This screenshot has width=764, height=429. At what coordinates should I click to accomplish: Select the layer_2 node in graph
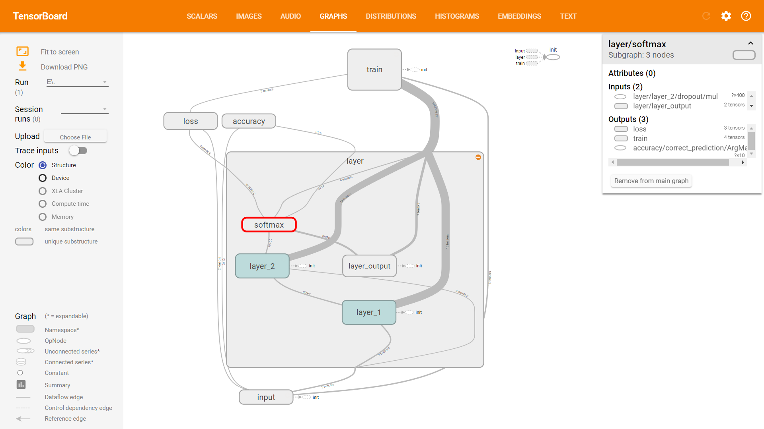coord(262,266)
